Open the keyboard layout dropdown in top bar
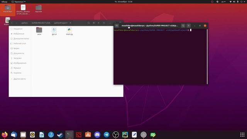247x139 pixels. click(x=223, y=2)
